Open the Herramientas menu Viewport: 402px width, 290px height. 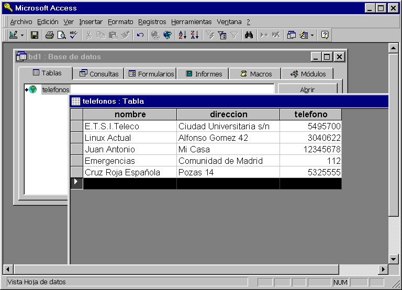[x=191, y=22]
